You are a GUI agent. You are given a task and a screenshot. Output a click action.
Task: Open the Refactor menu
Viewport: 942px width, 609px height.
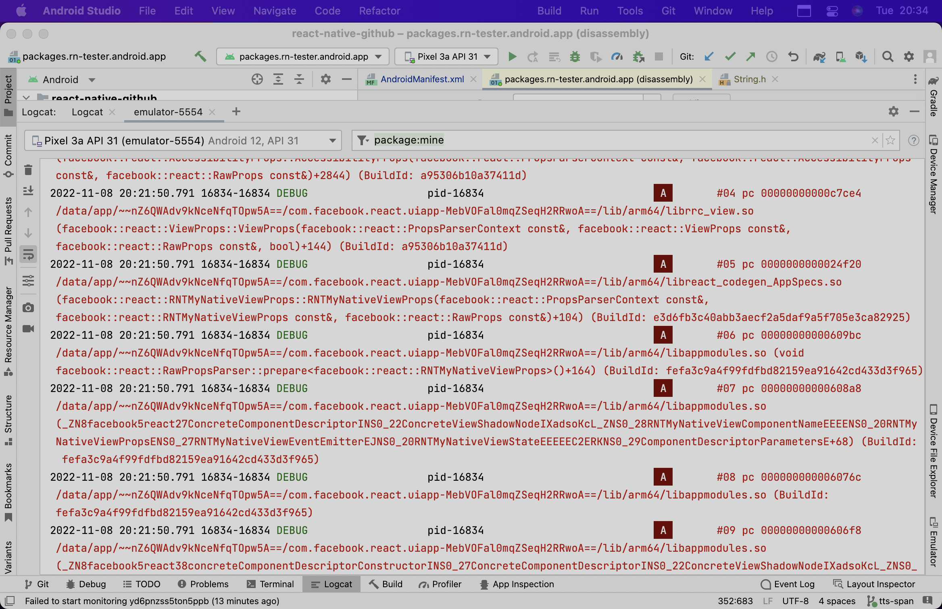379,11
